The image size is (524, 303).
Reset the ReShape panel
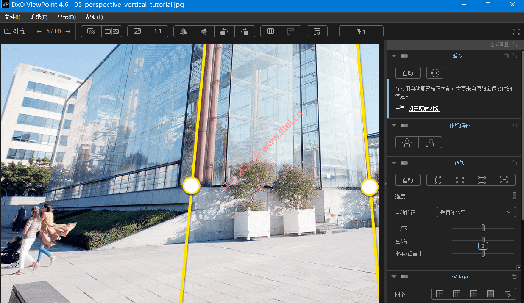tap(515, 277)
